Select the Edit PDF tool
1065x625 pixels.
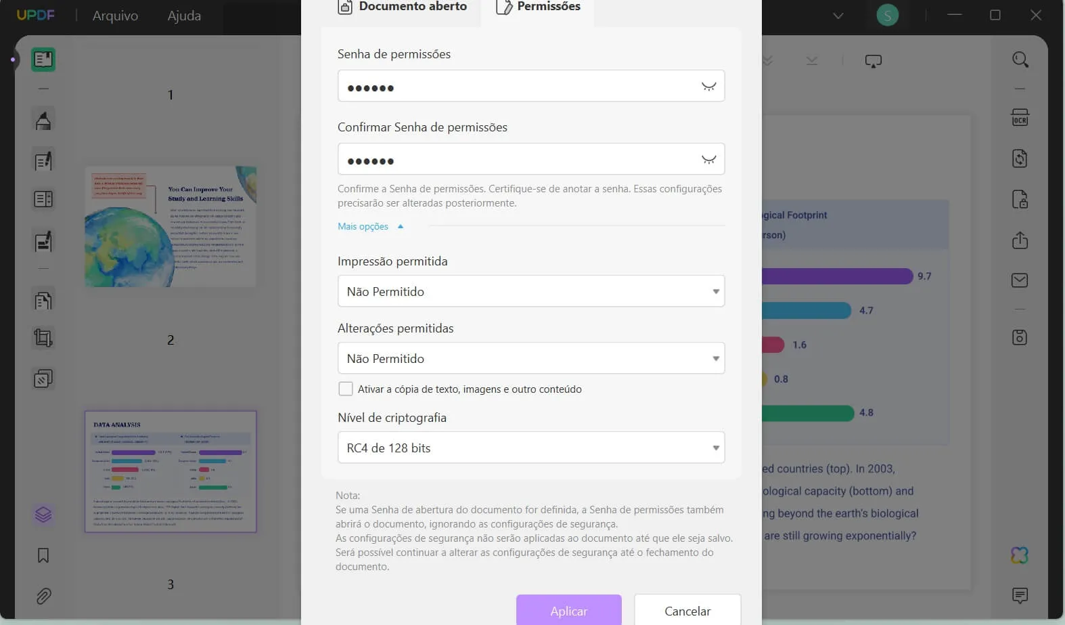(x=43, y=160)
